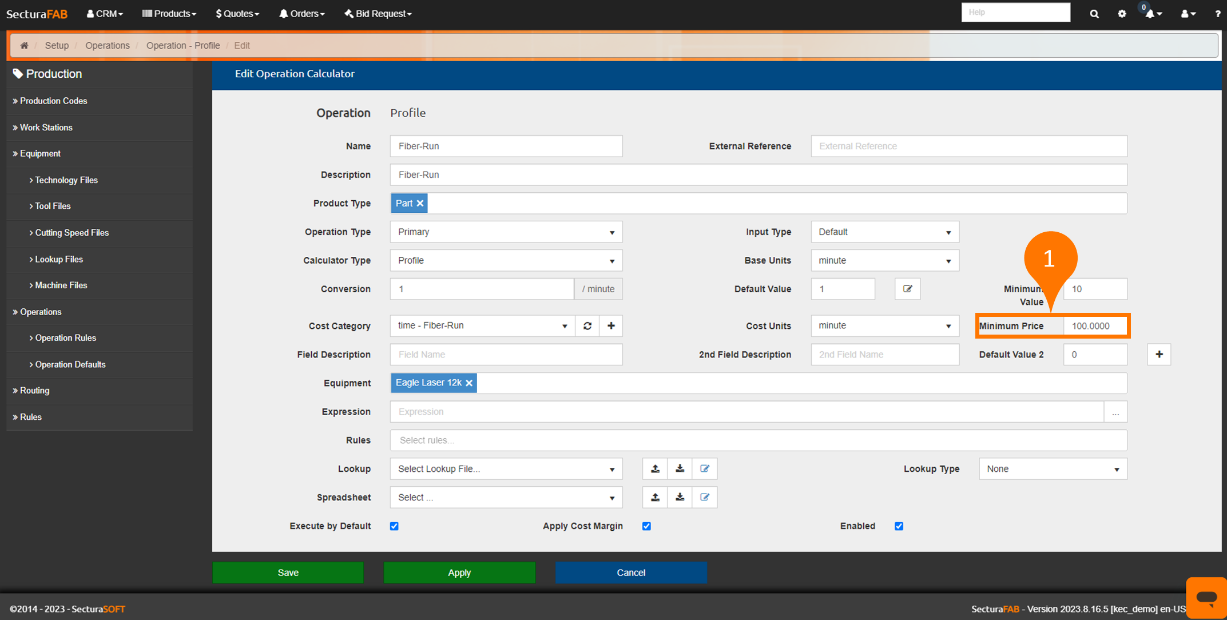Click the refresh icon beside Cost Category
The width and height of the screenshot is (1227, 620).
(587, 326)
